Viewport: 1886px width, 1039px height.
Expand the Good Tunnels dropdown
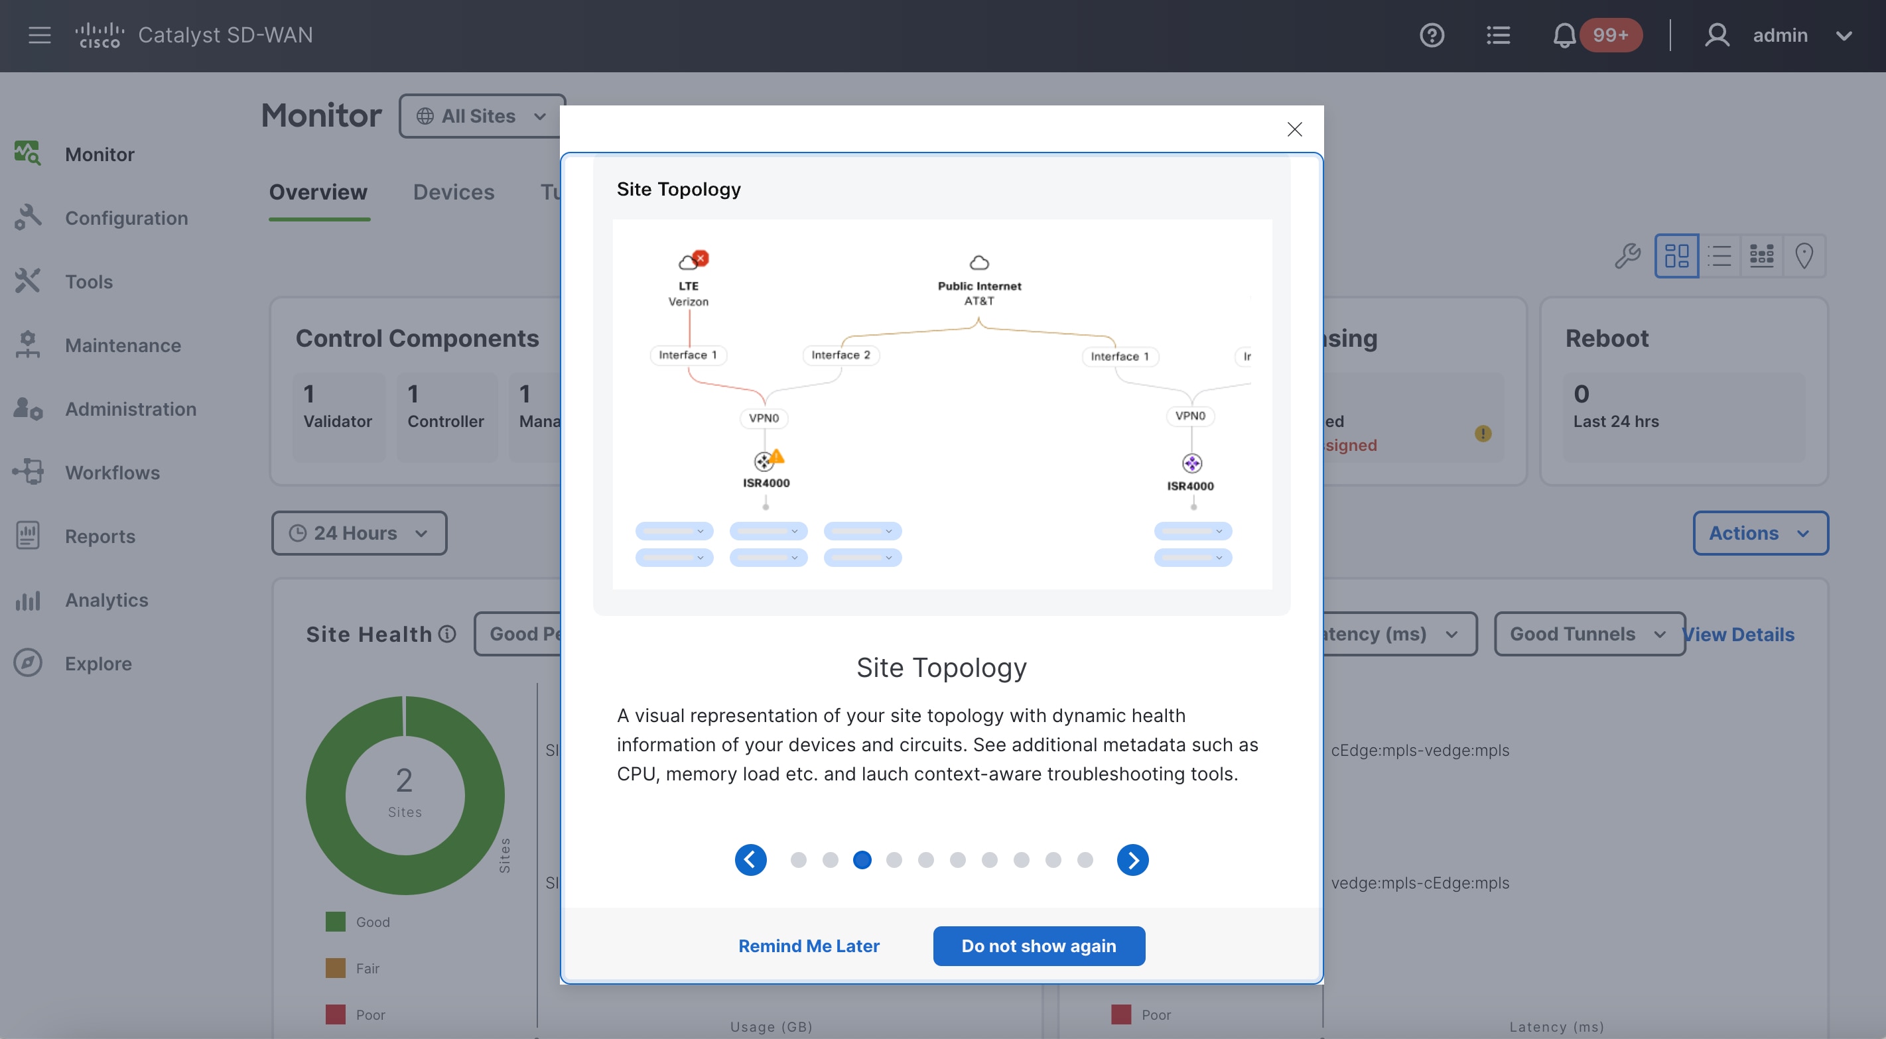[x=1588, y=634]
